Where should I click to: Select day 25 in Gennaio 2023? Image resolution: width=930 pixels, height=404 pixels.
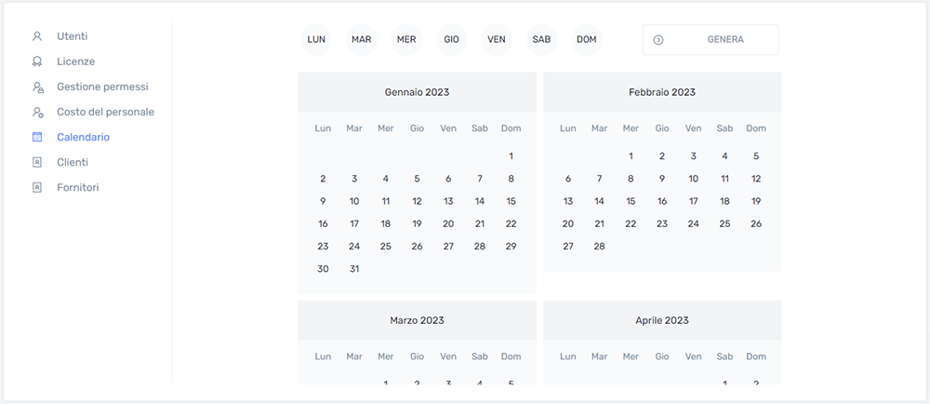click(x=386, y=246)
